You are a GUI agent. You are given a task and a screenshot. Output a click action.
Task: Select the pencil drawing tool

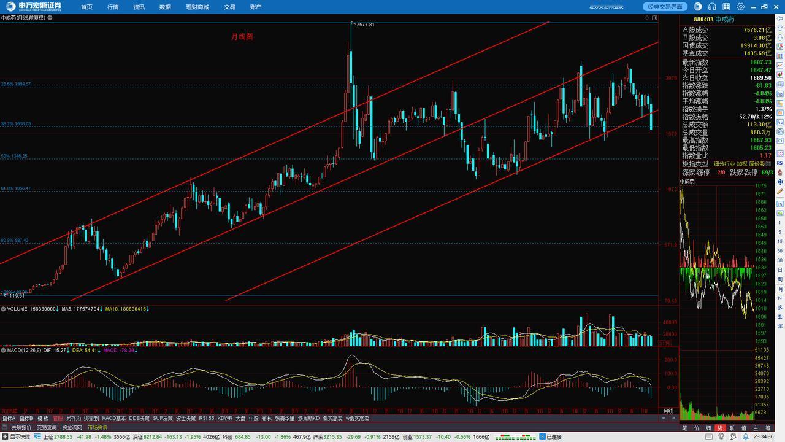(779, 191)
